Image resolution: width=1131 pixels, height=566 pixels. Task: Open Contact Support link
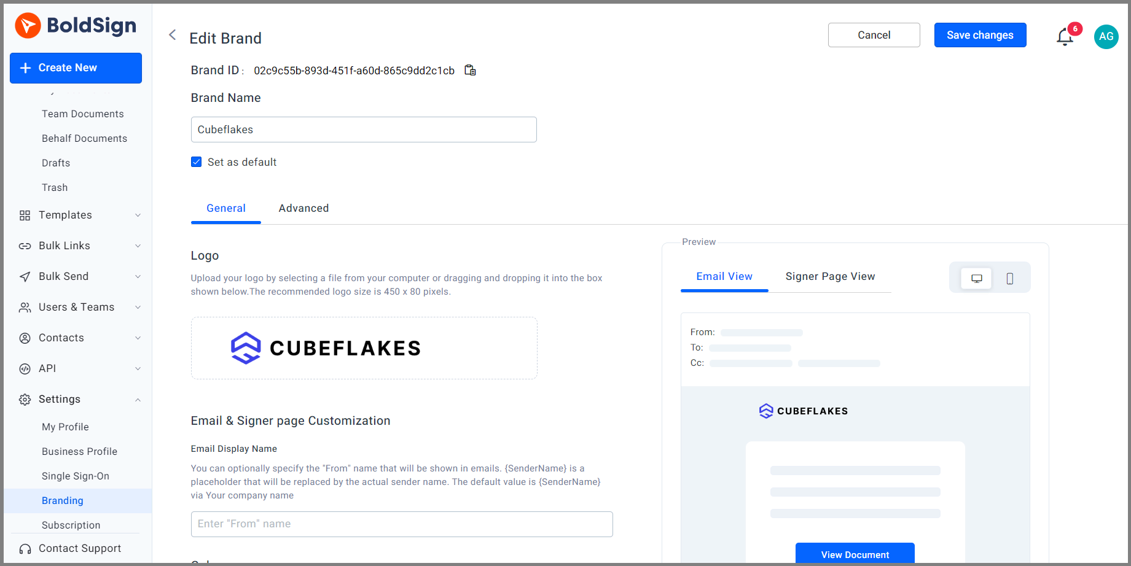(79, 548)
